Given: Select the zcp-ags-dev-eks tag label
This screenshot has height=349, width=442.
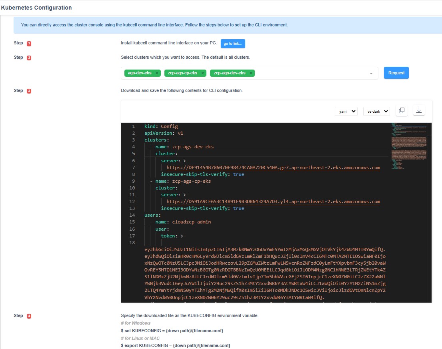Looking at the screenshot, I should 230,73.
